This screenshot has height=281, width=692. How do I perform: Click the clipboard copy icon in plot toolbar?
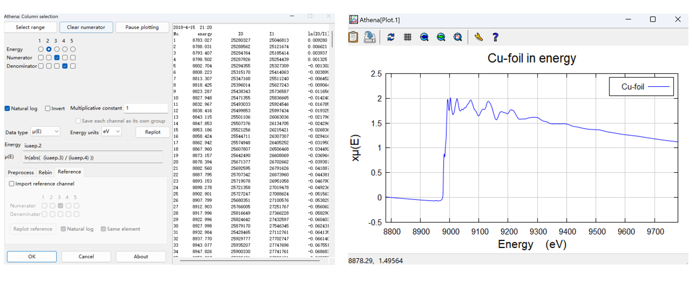tap(354, 37)
